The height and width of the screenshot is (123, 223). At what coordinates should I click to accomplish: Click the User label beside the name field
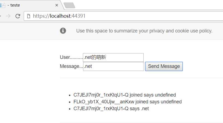click(x=65, y=57)
